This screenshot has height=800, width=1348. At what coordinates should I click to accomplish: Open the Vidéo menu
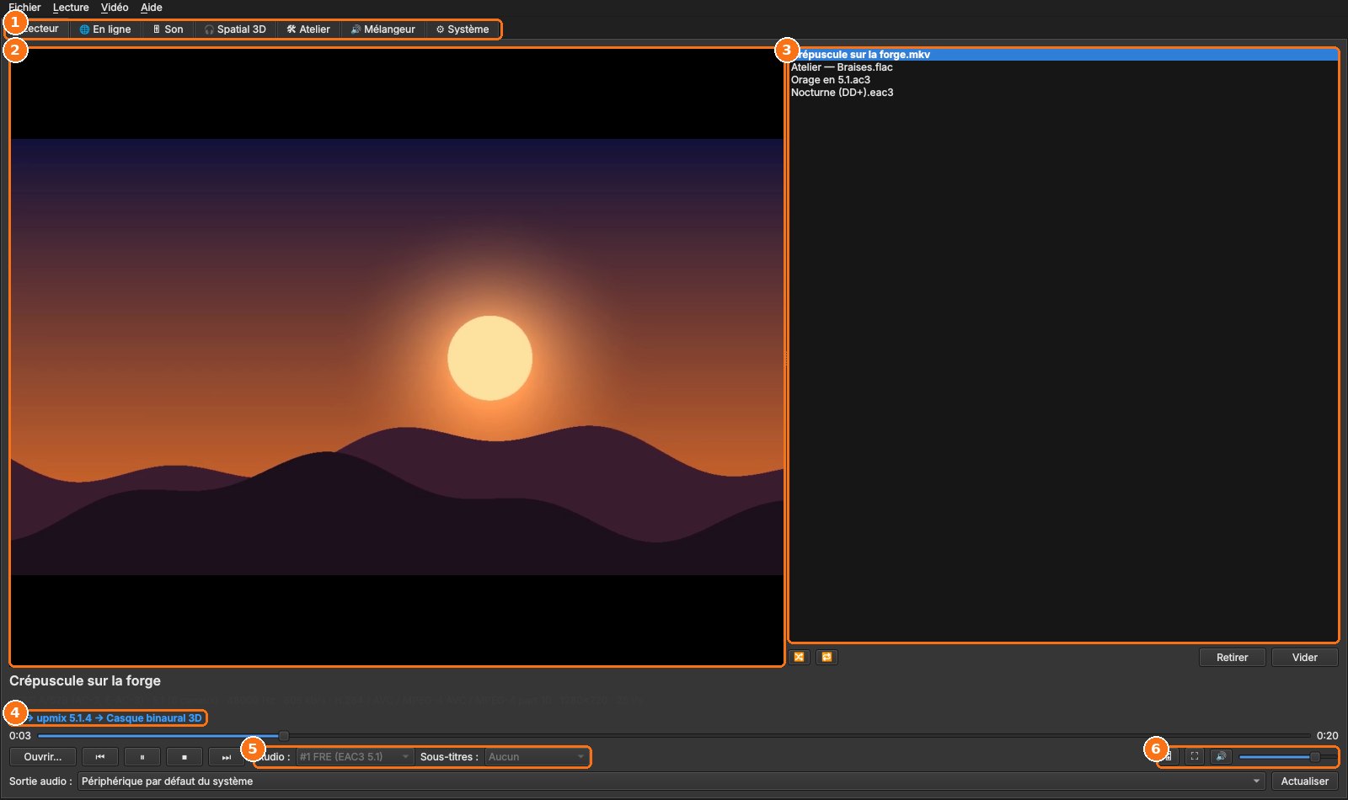click(x=115, y=8)
